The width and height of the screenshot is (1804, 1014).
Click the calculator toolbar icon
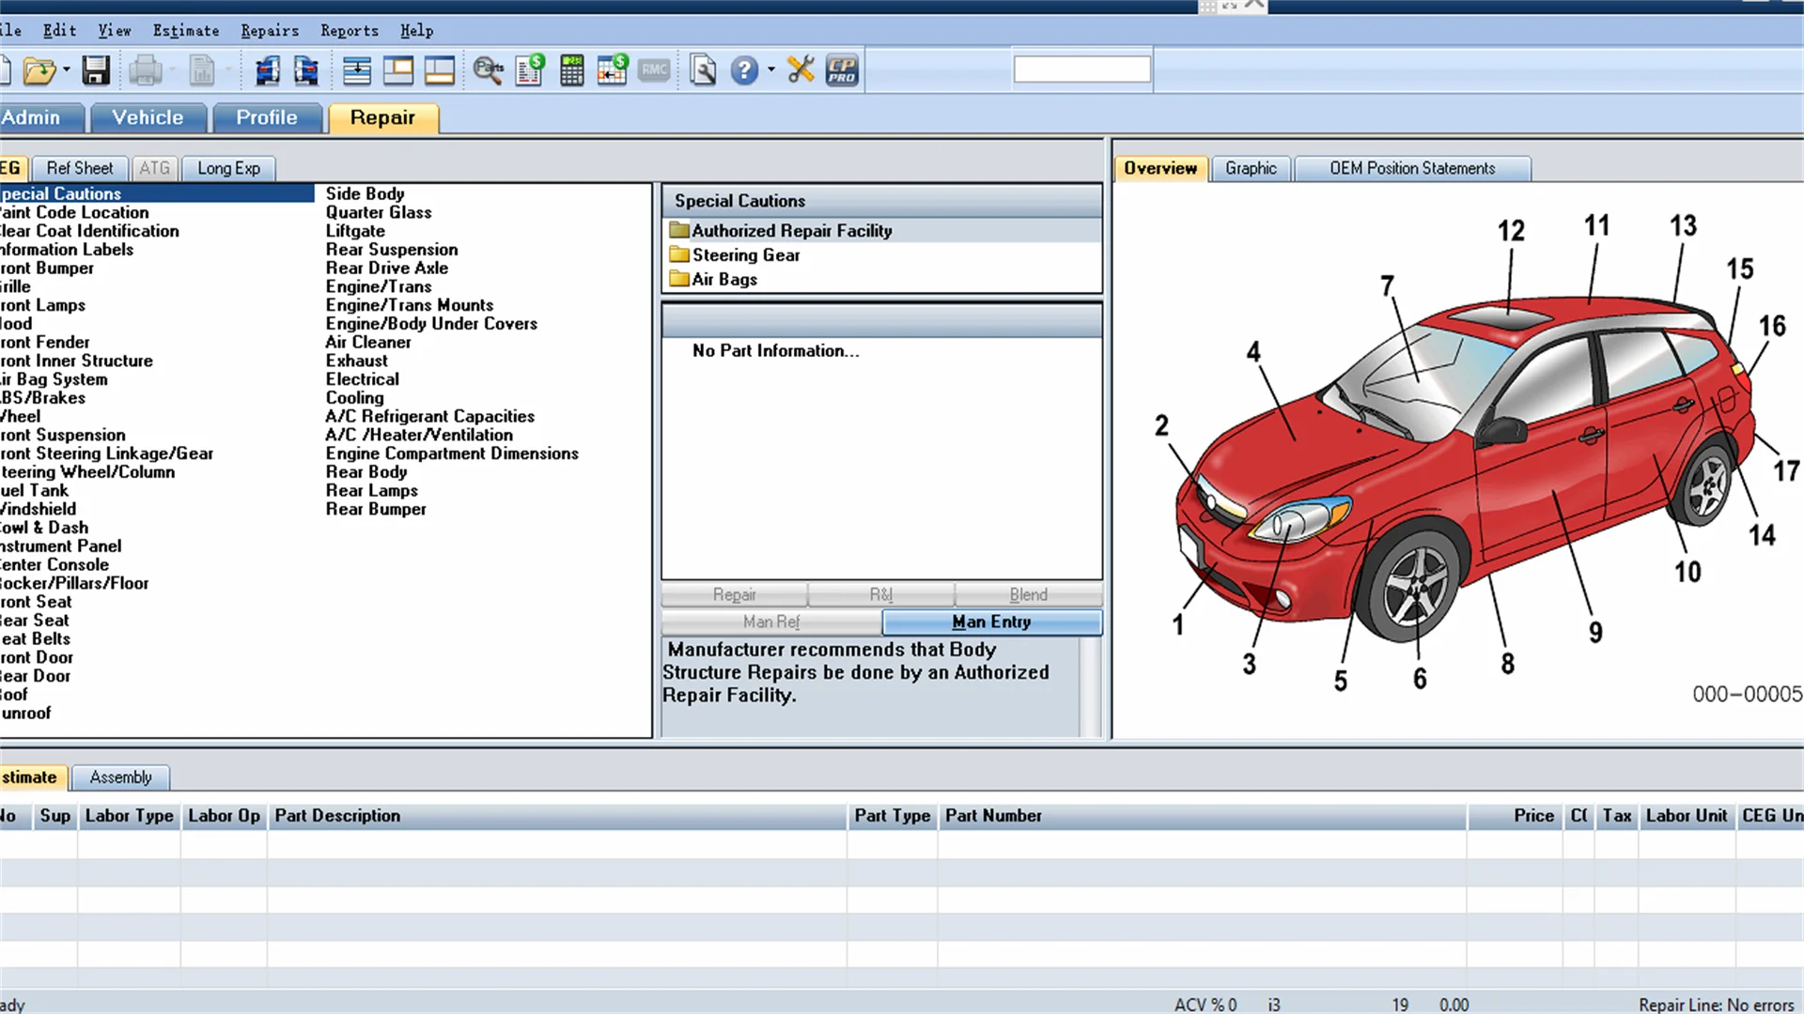[571, 70]
